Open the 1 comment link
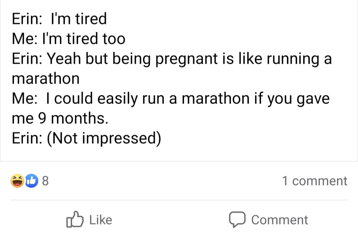358x234 pixels. tap(314, 181)
